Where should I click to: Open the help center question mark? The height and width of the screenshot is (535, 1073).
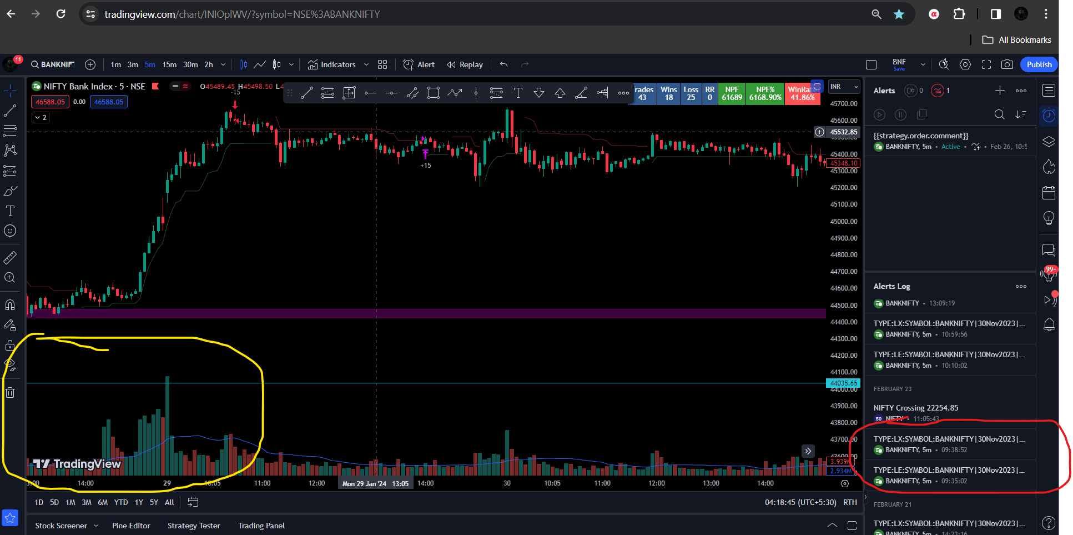coord(1049,523)
